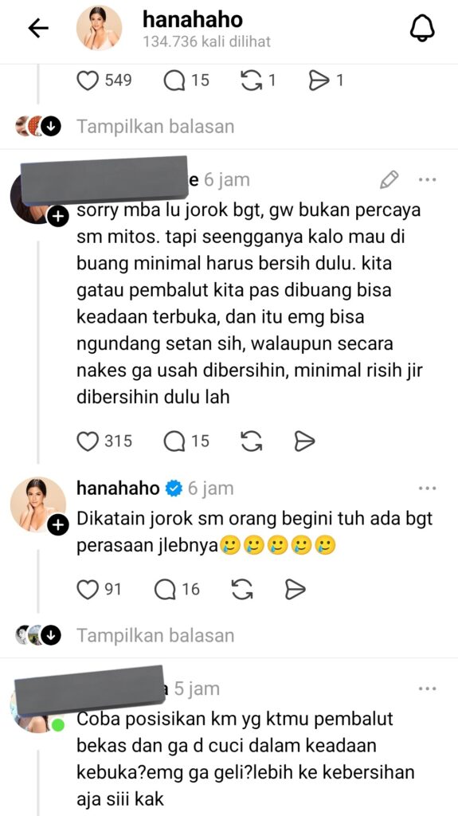Tap the notification bell icon
This screenshot has height=816, width=458.
click(x=422, y=29)
